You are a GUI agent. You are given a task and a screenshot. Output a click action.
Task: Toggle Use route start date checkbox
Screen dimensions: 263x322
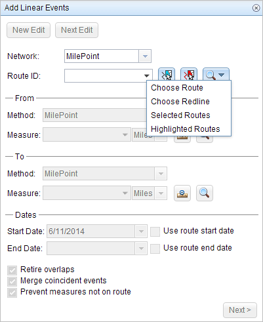coord(155,231)
